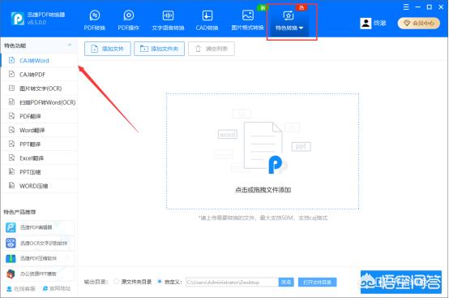Open the PDF转换 tab

95,20
